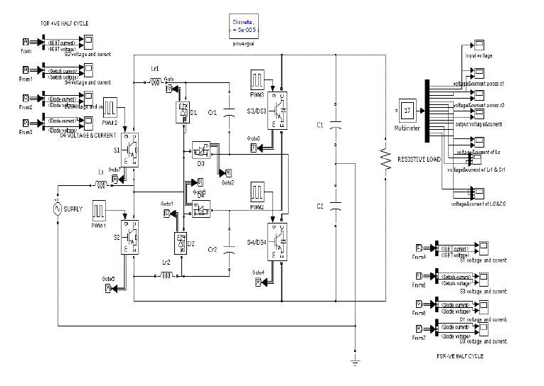544x386 pixels.
Task: Select the Lr1 inductor element
Action: (x=155, y=83)
